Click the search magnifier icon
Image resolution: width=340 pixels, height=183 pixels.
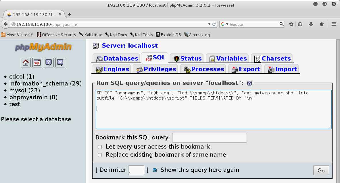[281, 24]
